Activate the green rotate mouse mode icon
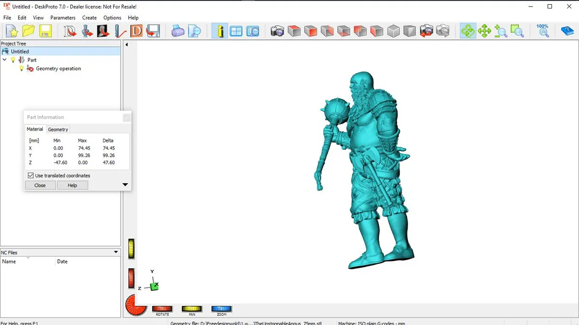Image resolution: width=579 pixels, height=325 pixels. [x=467, y=31]
